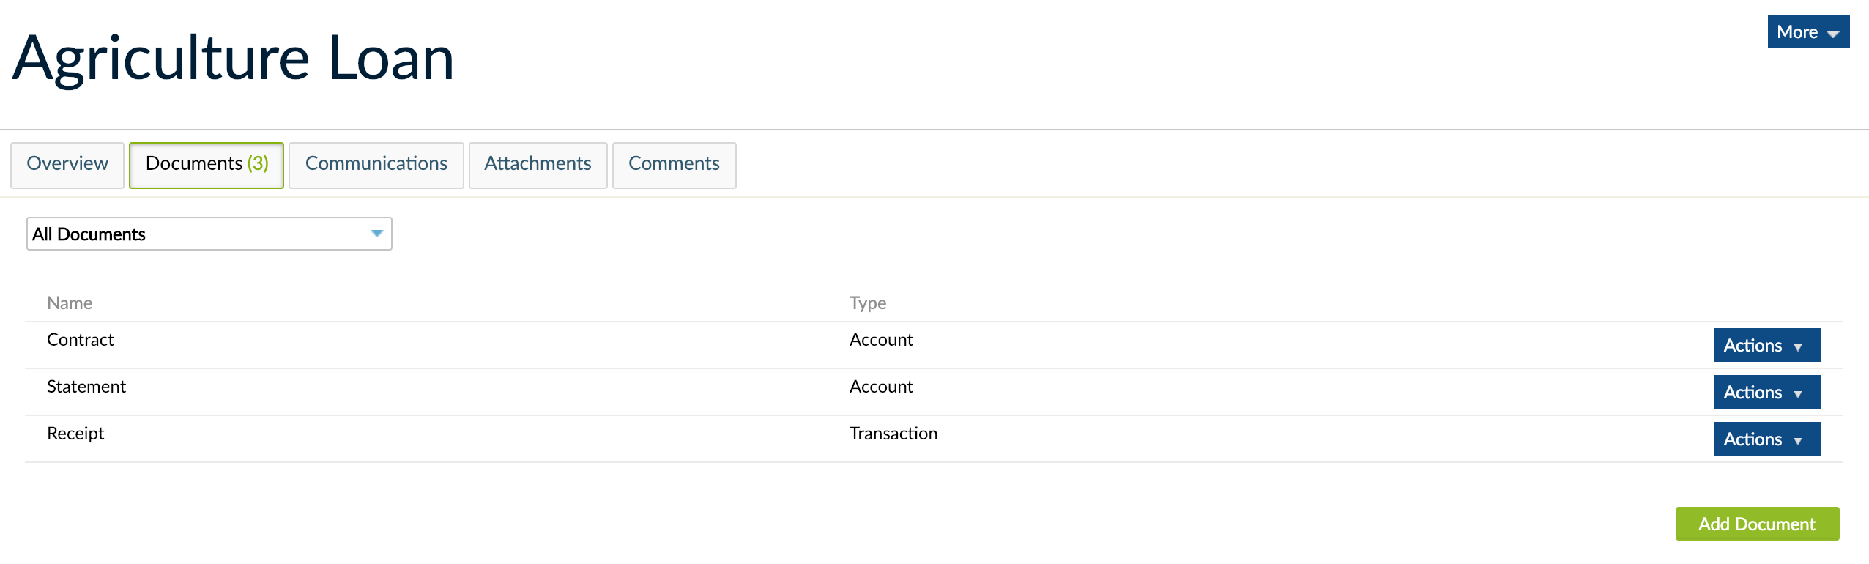The height and width of the screenshot is (564, 1869).
Task: Open the Comments tab
Action: click(x=674, y=165)
